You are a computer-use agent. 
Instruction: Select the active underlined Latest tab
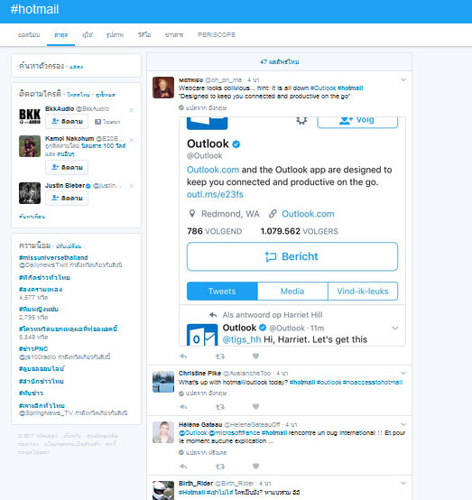click(x=60, y=35)
